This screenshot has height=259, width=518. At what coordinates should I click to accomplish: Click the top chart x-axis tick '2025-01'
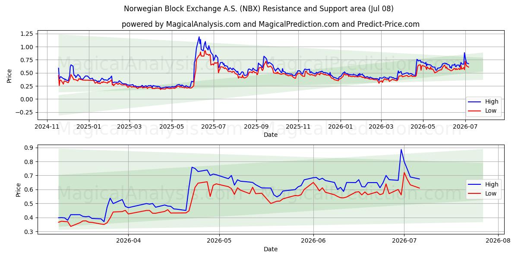(x=89, y=127)
